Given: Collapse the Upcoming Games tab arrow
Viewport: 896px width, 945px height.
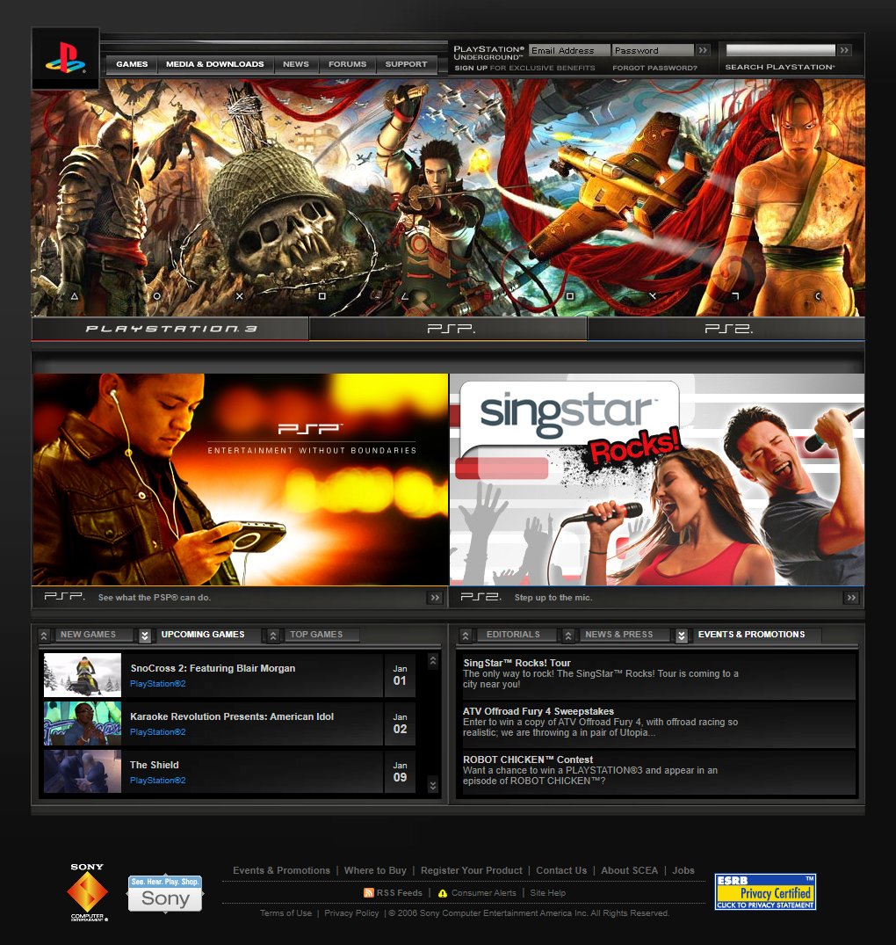Looking at the screenshot, I should click(145, 636).
